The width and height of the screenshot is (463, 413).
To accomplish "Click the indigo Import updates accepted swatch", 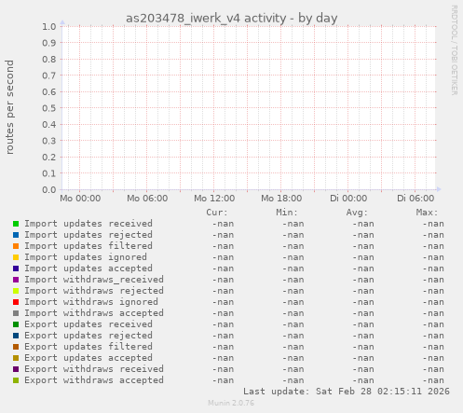I will (x=16, y=268).
